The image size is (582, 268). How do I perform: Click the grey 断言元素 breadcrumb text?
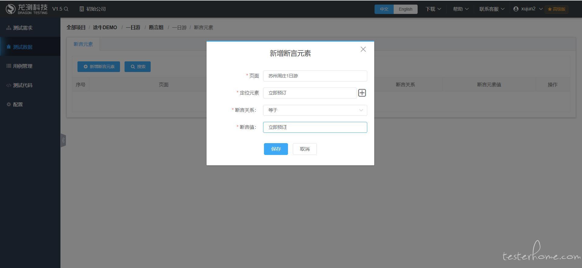(x=204, y=27)
